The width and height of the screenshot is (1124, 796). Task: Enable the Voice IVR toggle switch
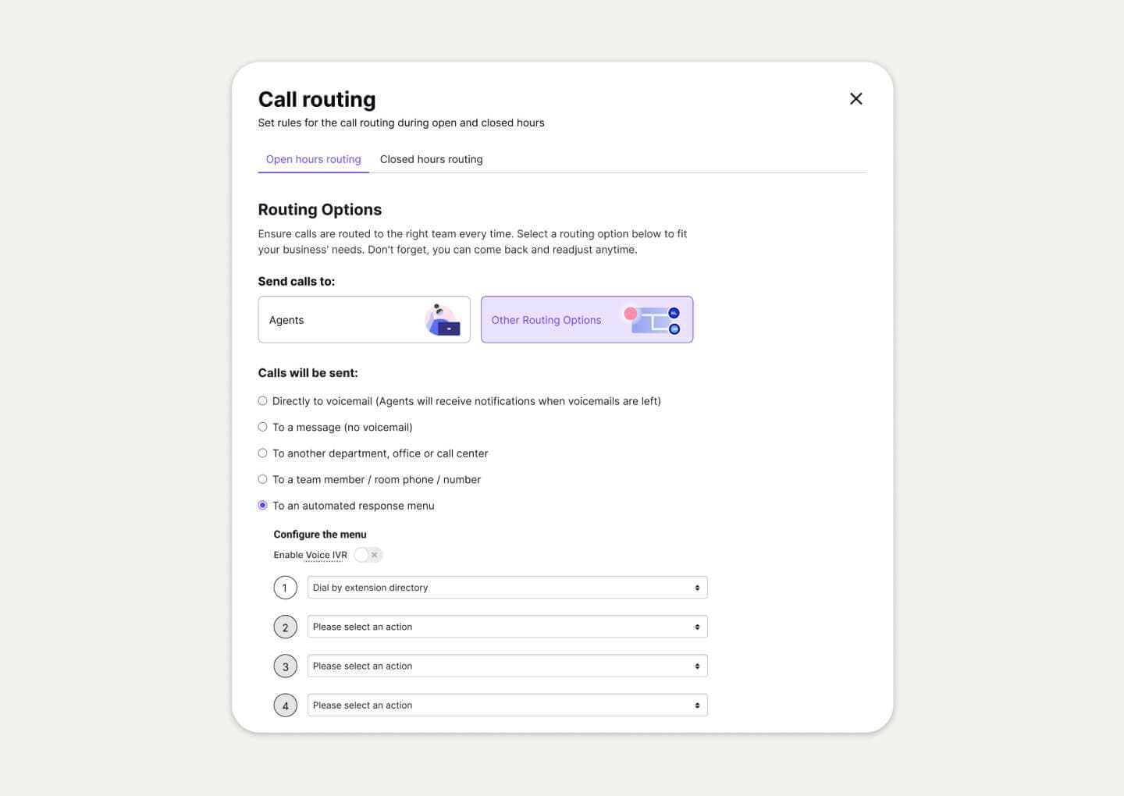[363, 555]
